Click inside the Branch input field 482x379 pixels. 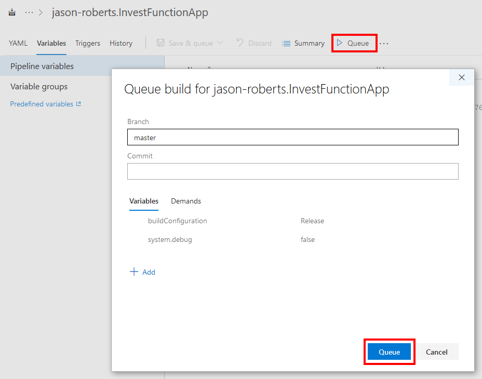[292, 137]
